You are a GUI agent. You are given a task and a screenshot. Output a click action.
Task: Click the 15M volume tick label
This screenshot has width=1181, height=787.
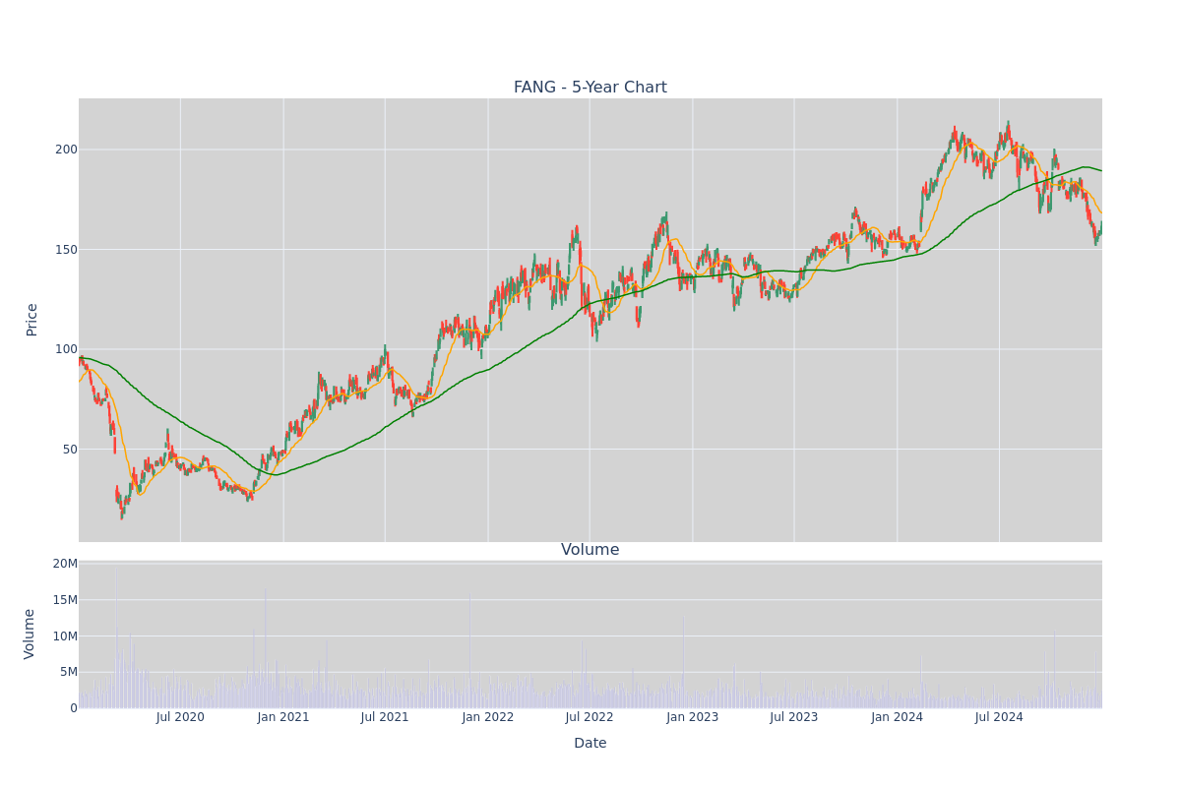(65, 600)
